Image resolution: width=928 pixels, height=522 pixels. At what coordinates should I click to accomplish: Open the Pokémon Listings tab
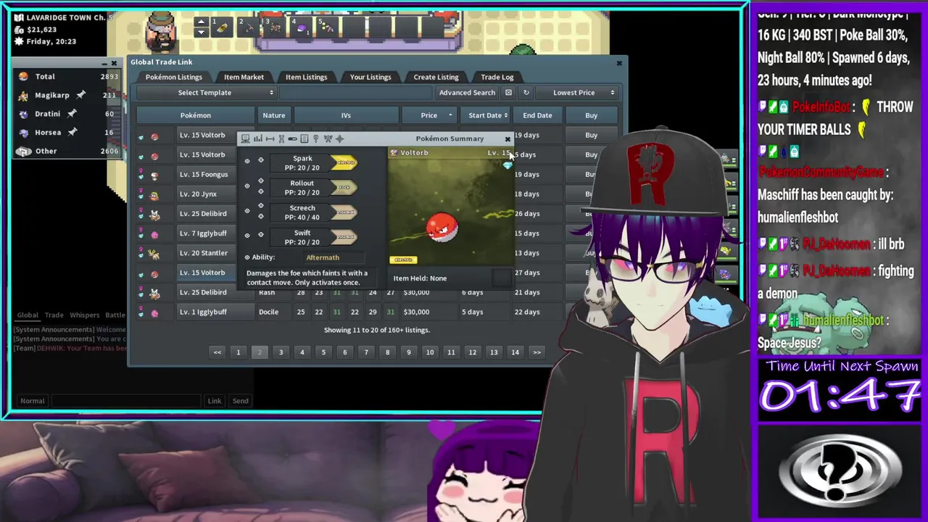tap(173, 77)
